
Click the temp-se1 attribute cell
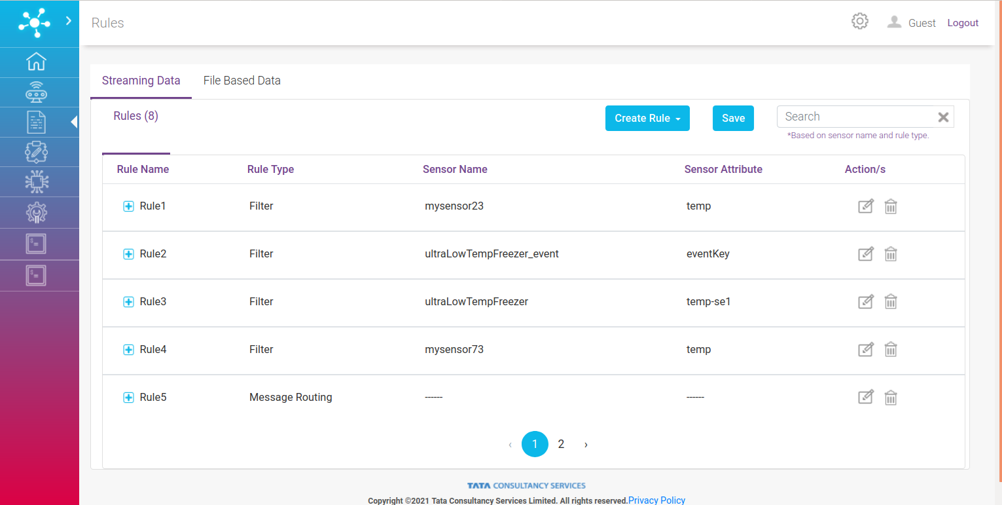click(708, 302)
